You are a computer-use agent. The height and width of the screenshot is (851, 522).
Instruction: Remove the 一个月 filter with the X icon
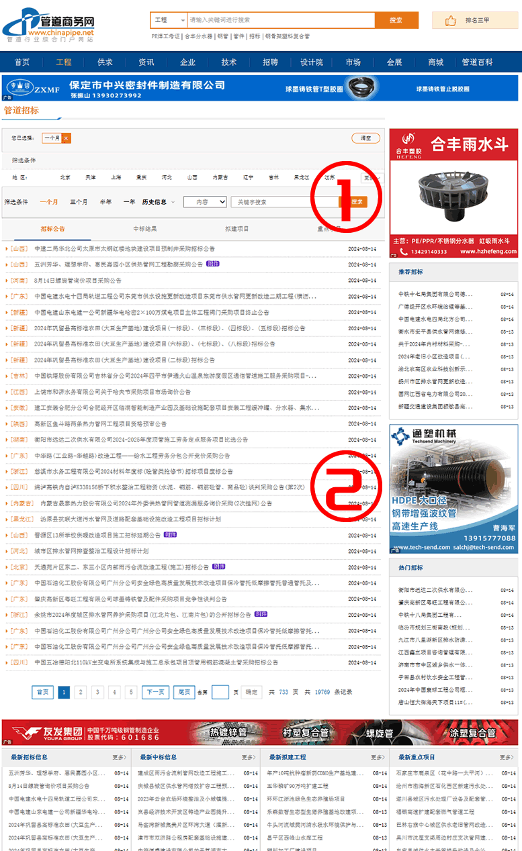(x=66, y=138)
